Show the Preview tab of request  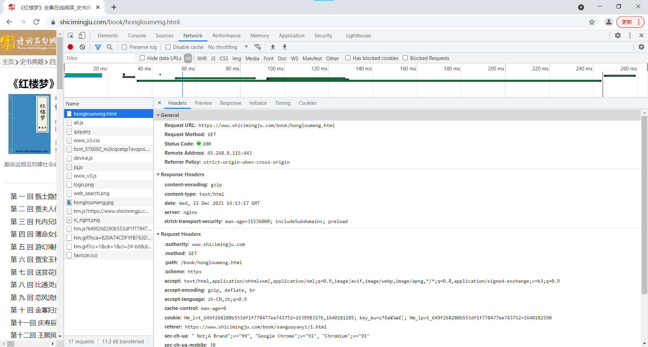pyautogui.click(x=203, y=103)
